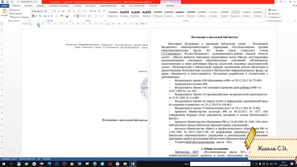The width and height of the screenshot is (297, 167).
Task: Switch to the ДИЗАЙН (Design) tab
Action: click(40, 6)
